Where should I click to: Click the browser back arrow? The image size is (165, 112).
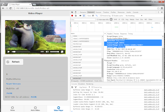click(3, 8)
